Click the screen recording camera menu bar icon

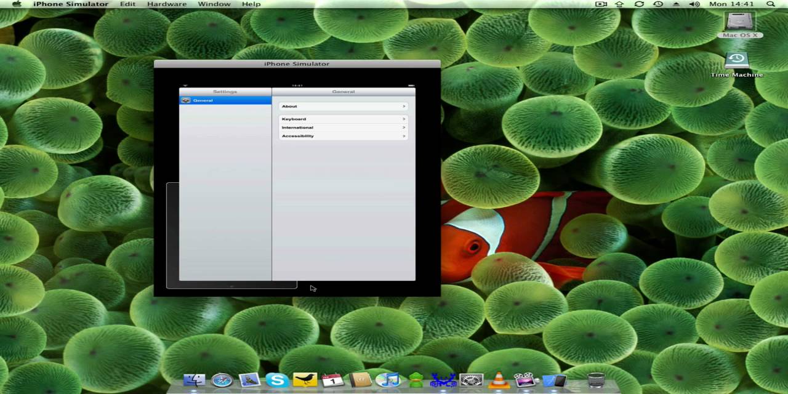tap(601, 4)
